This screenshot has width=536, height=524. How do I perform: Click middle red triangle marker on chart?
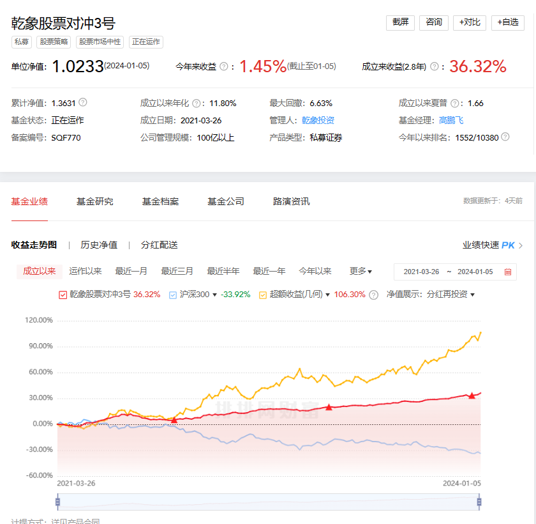coord(329,407)
